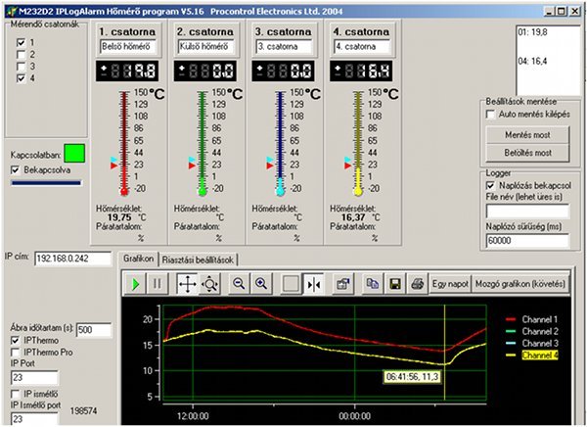Select the zoom axes tool

click(209, 284)
